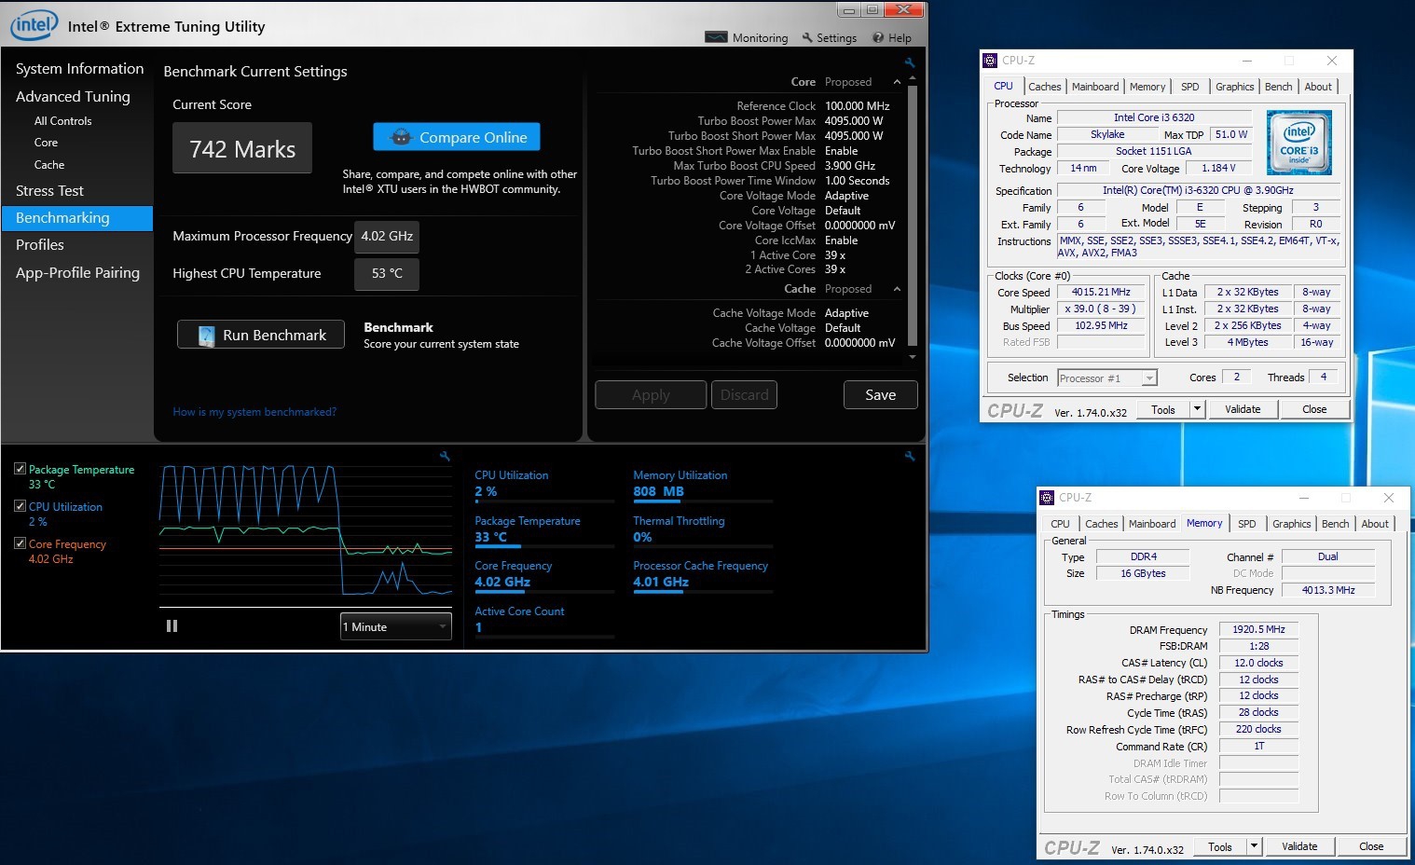
Task: Click wrench icon above Core proposed settings
Action: pyautogui.click(x=909, y=62)
